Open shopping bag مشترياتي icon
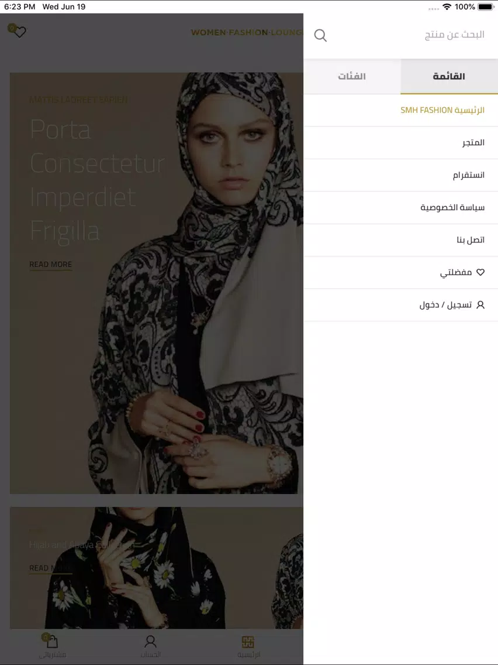This screenshot has height=665, width=498. pyautogui.click(x=52, y=642)
